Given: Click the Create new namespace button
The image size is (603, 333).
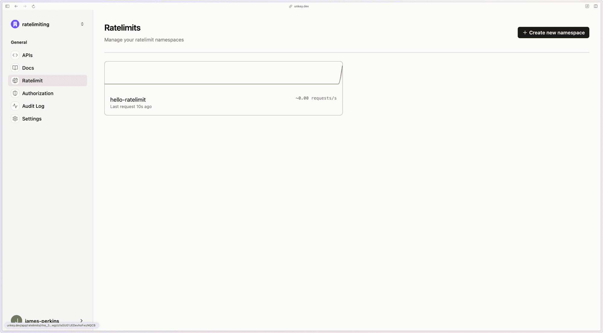Looking at the screenshot, I should click(553, 32).
